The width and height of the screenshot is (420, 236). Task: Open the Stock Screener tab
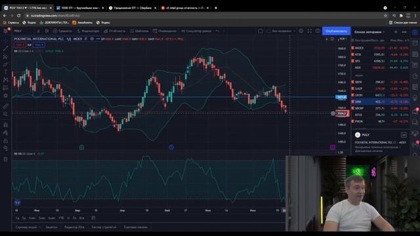[26, 227]
